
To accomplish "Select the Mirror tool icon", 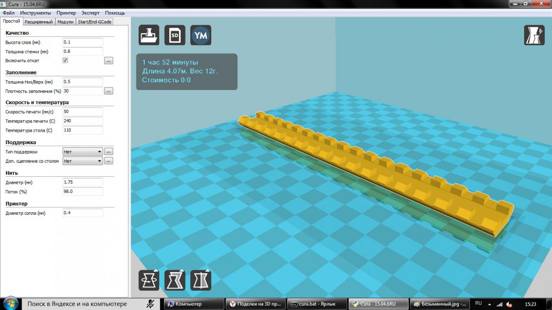I will pyautogui.click(x=201, y=280).
